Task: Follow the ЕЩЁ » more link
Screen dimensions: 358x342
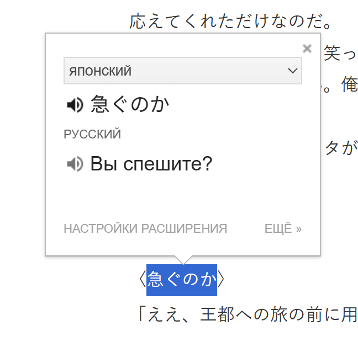Action: click(283, 228)
